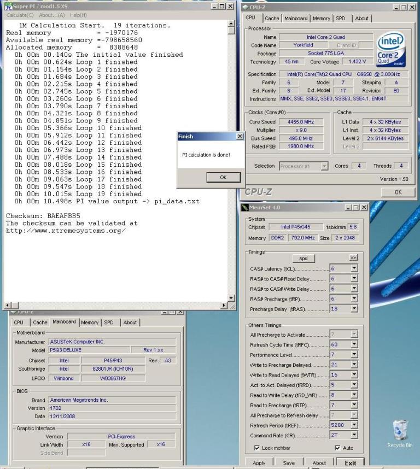Screen dimensions: 420x469
Task: Open the Performance Level dropdown
Action: pyautogui.click(x=354, y=354)
